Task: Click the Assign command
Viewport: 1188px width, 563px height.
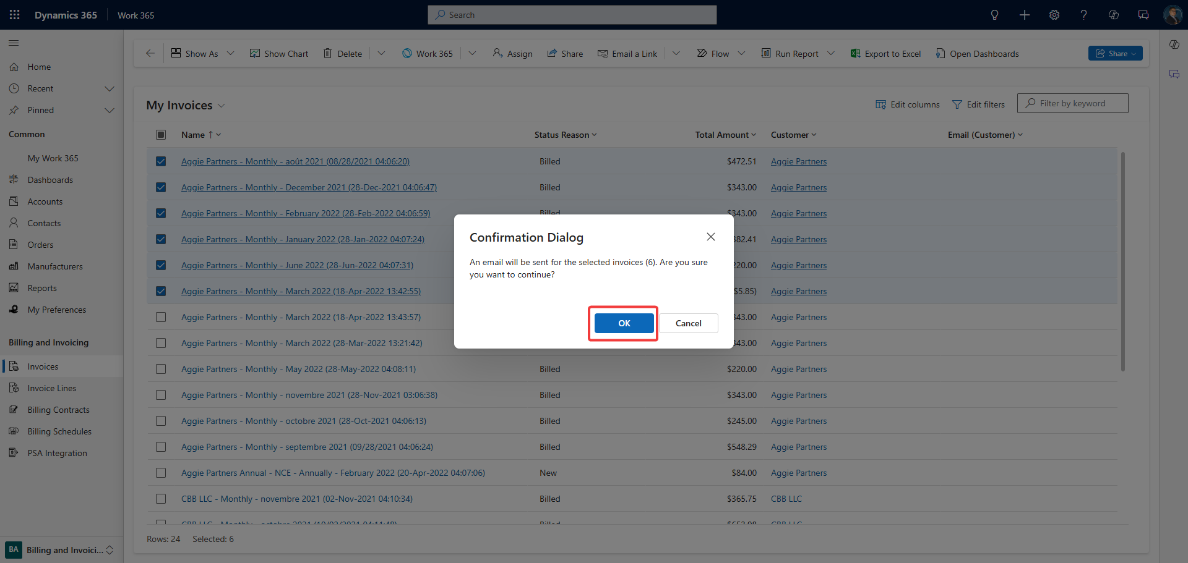Action: [x=513, y=54]
